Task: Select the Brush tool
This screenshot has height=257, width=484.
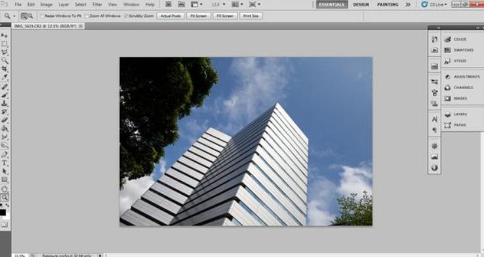Action: pyautogui.click(x=5, y=95)
